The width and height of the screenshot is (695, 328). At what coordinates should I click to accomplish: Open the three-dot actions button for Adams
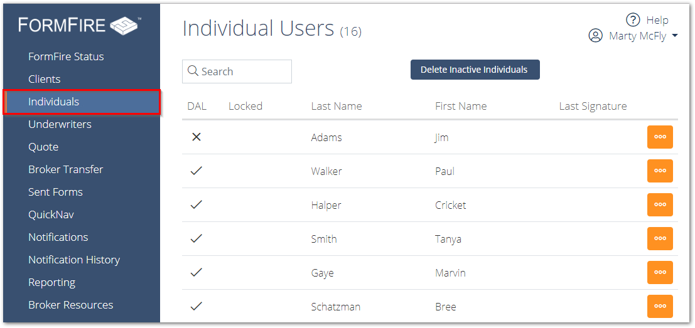[x=660, y=137]
